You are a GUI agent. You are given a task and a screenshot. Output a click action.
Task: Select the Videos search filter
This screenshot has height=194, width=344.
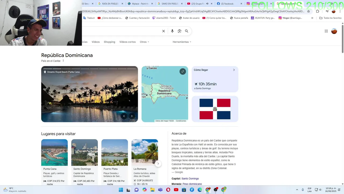pos(95,42)
